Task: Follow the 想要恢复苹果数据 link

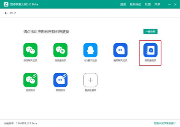Action: click(165, 123)
